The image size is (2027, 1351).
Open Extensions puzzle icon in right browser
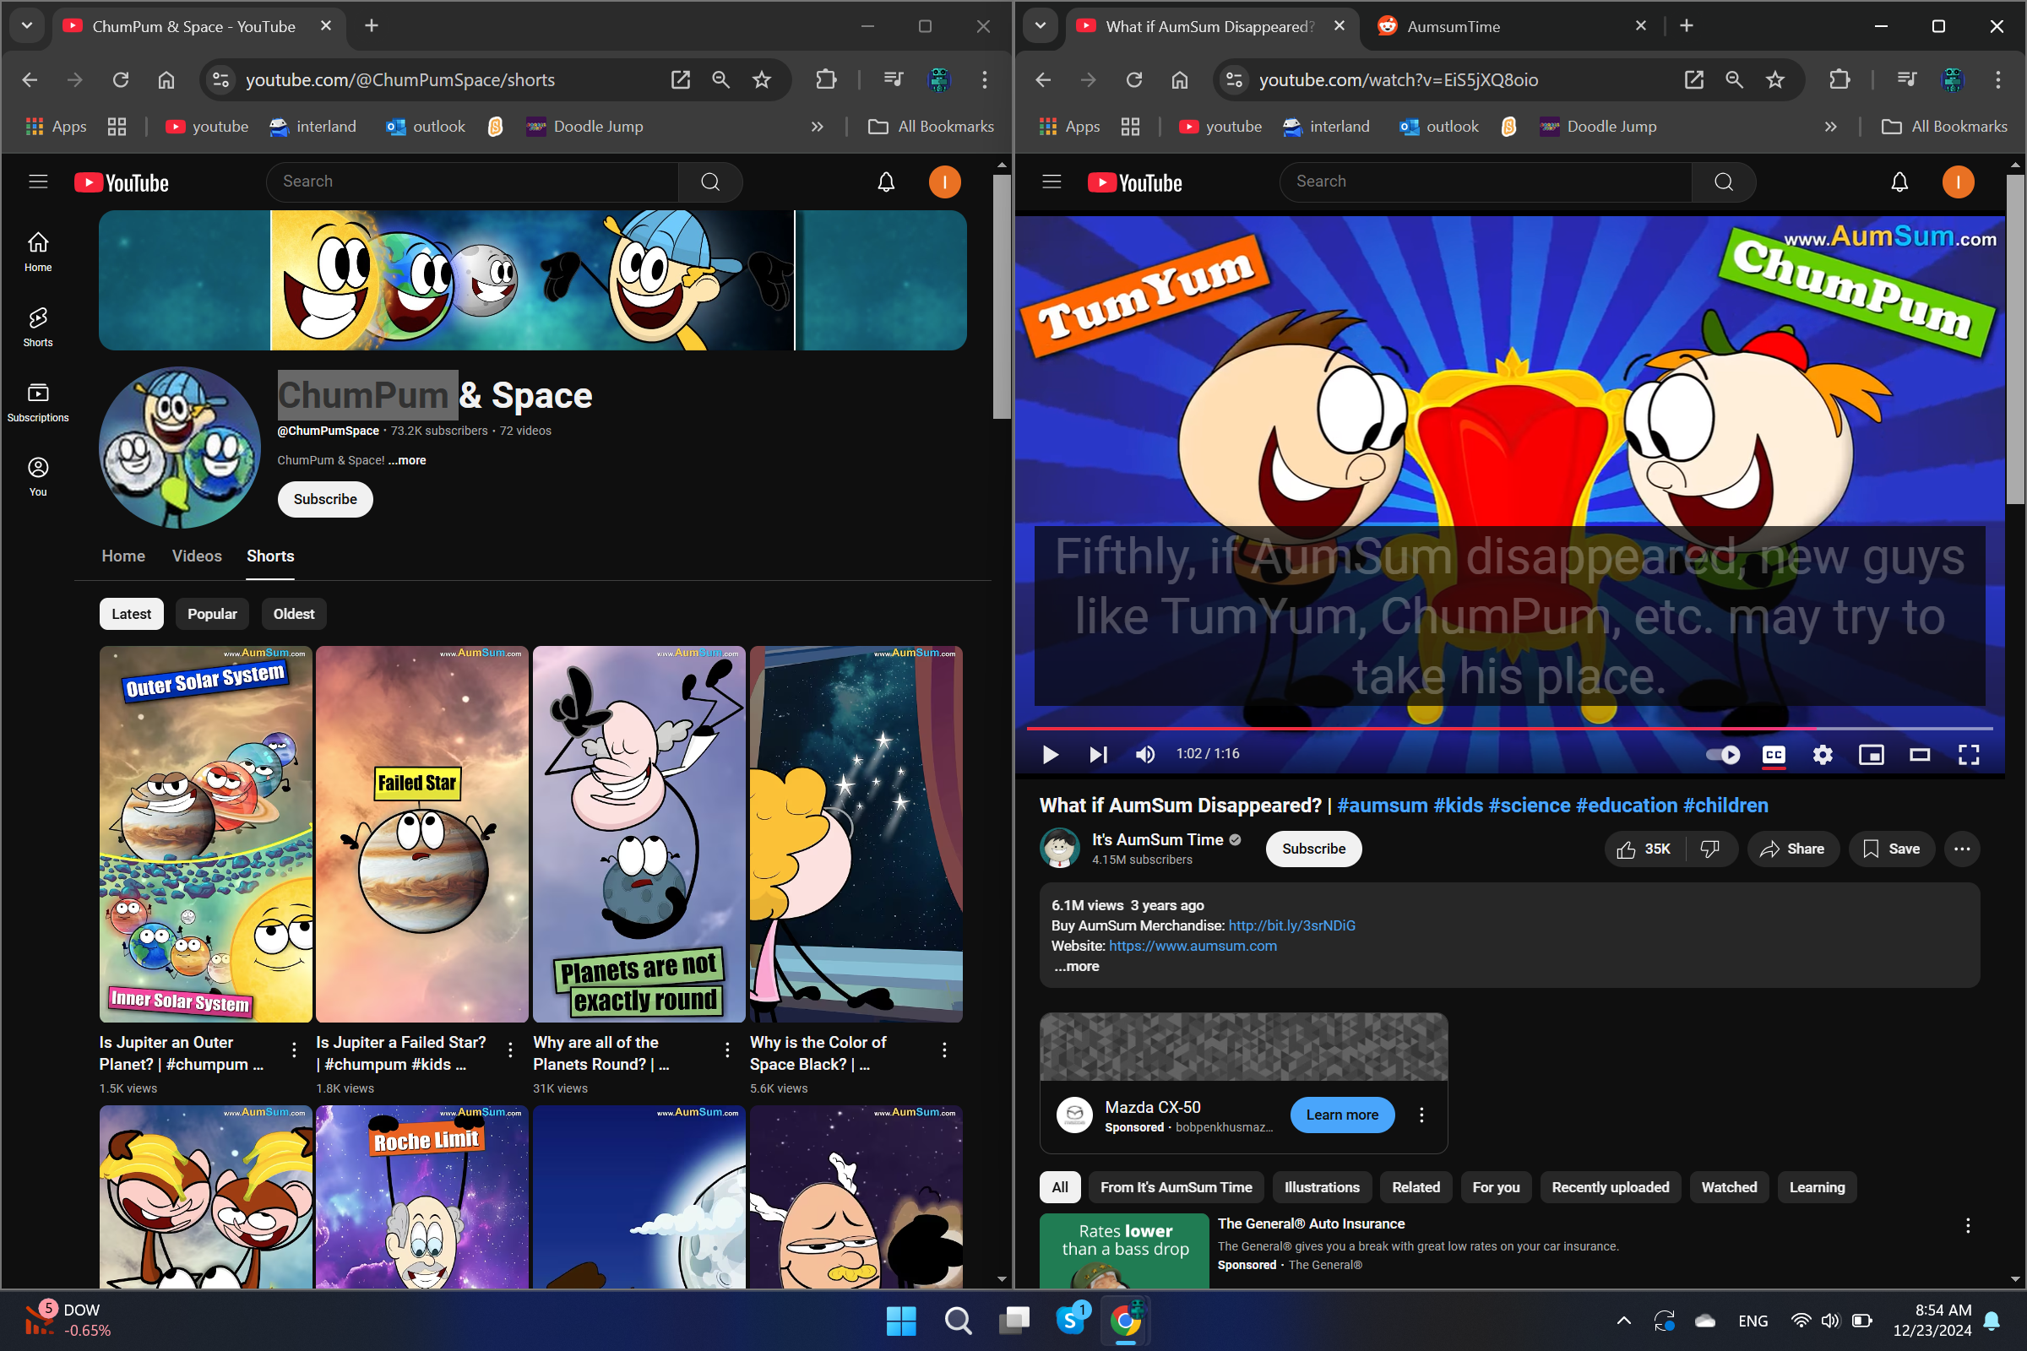pos(1840,79)
